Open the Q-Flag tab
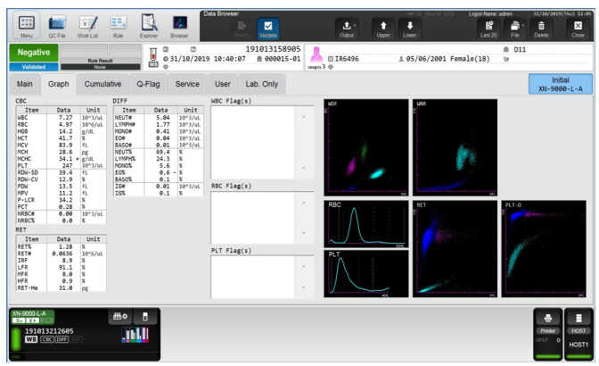The width and height of the screenshot is (599, 366). click(x=148, y=84)
